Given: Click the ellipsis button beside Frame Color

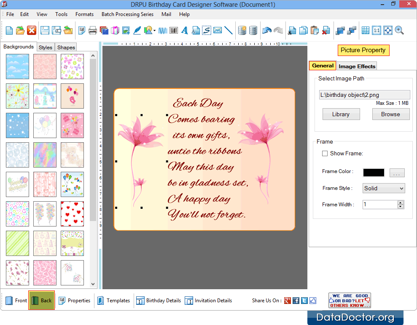Looking at the screenshot, I should (x=397, y=173).
